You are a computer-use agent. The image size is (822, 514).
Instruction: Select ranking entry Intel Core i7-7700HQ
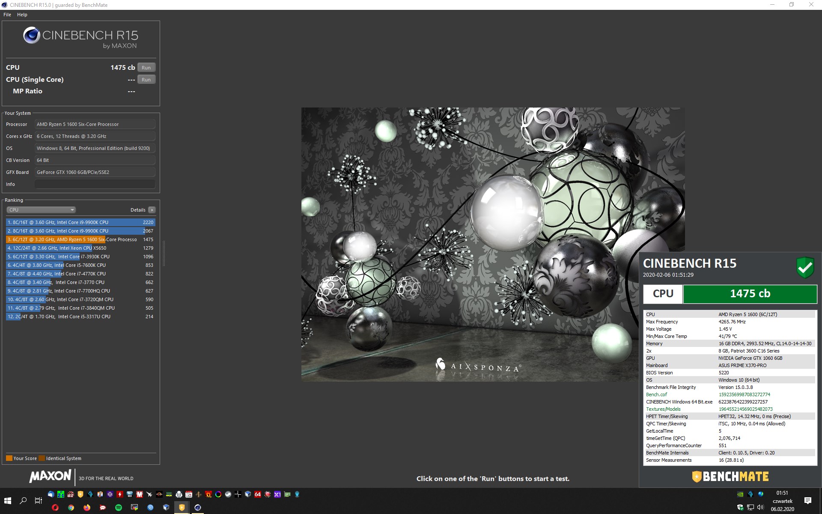(x=80, y=291)
